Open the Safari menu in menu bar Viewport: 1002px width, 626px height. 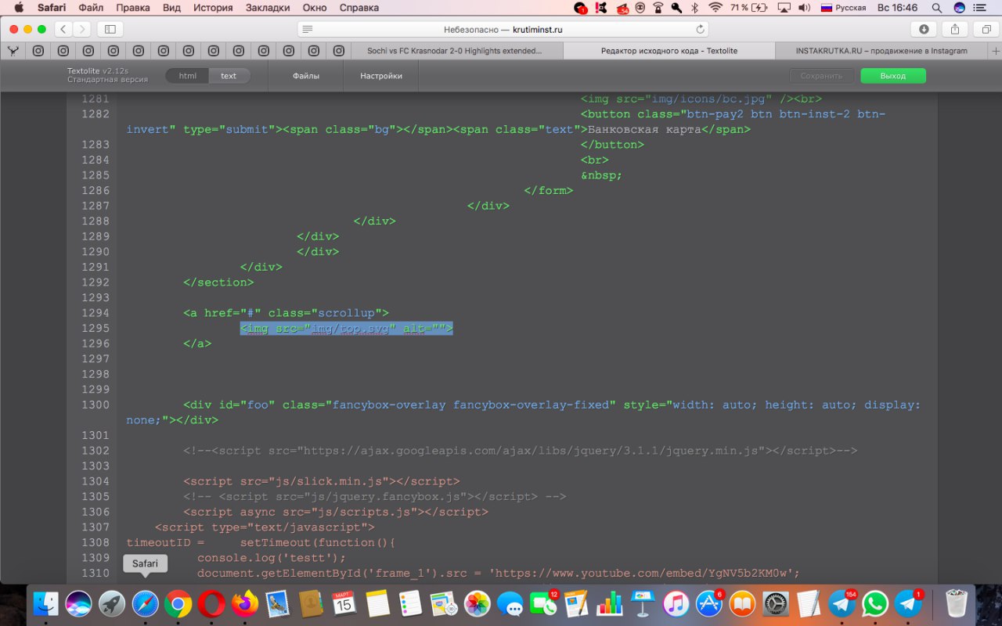point(52,8)
